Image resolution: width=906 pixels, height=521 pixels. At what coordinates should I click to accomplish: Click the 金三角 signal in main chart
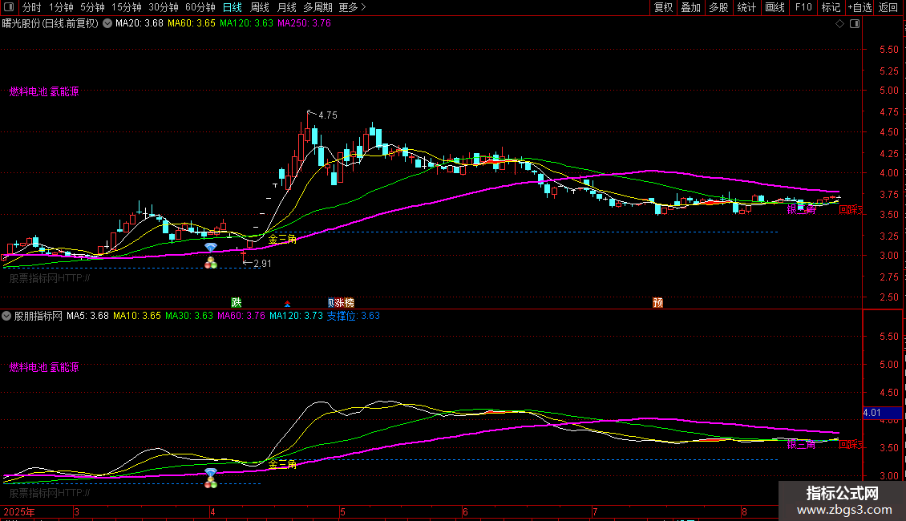pos(282,239)
